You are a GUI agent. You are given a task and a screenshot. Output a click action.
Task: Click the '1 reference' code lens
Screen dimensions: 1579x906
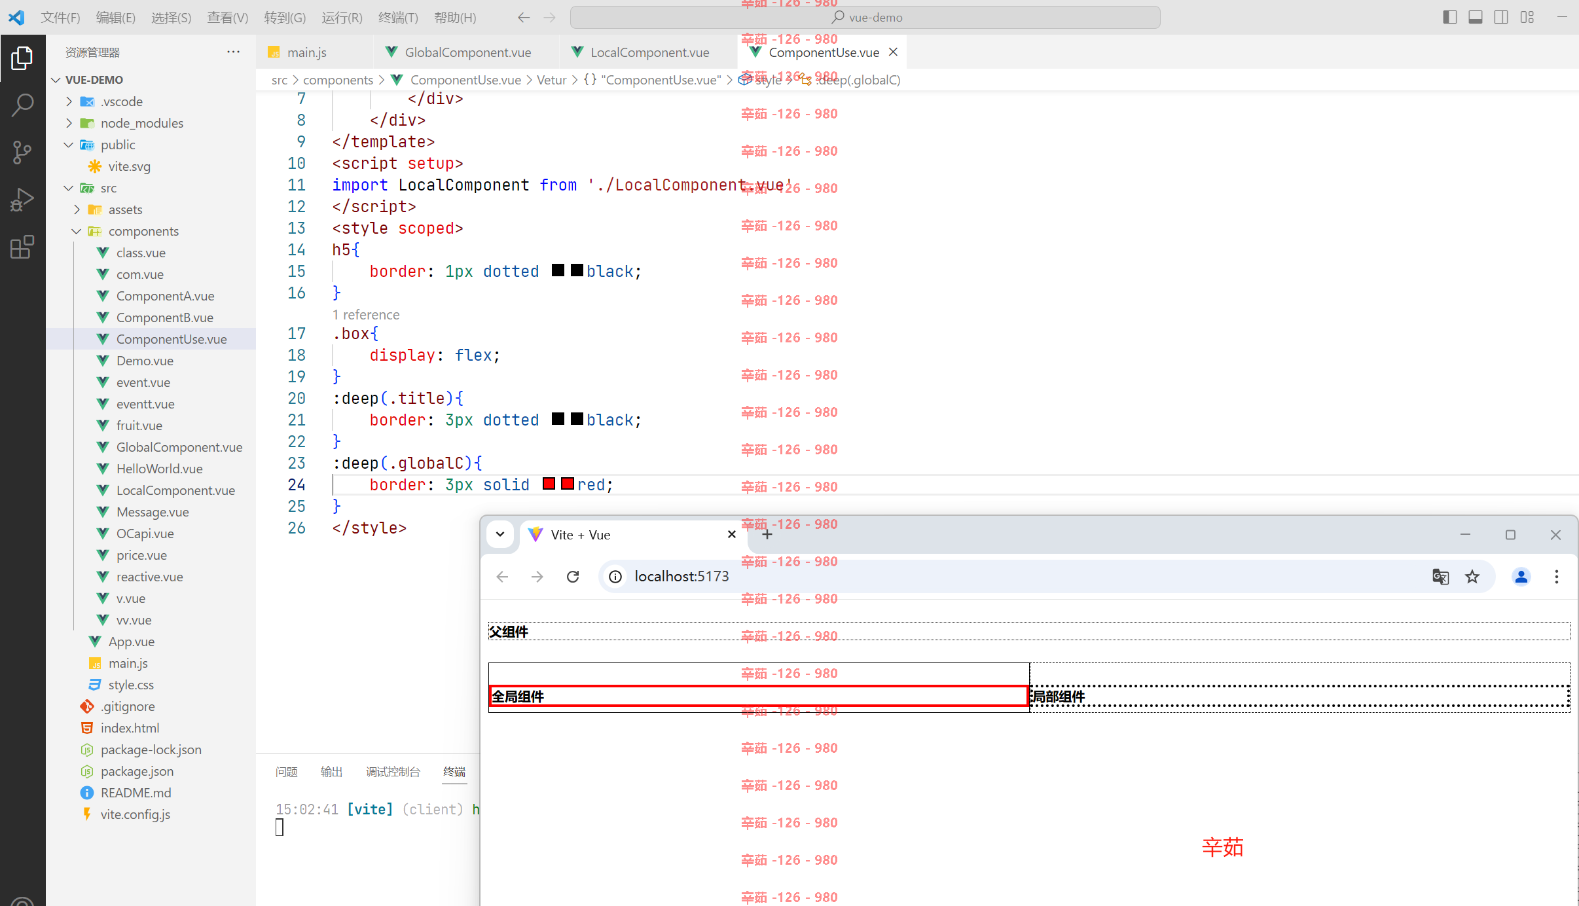tap(365, 315)
